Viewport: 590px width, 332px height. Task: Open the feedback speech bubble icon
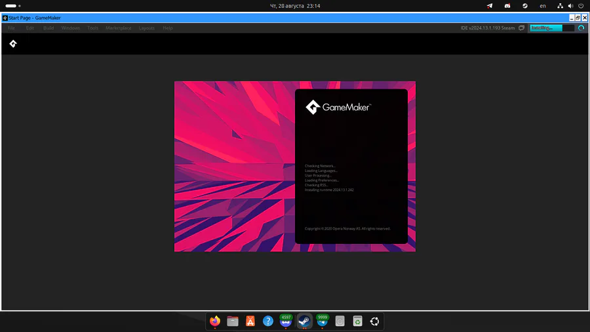tap(522, 28)
